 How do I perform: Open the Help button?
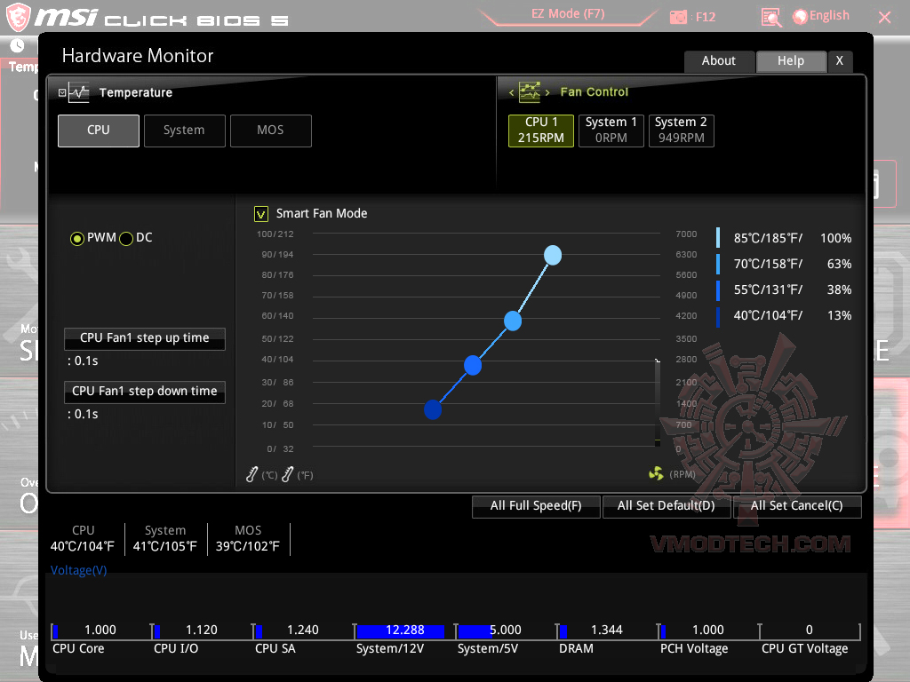coord(791,61)
